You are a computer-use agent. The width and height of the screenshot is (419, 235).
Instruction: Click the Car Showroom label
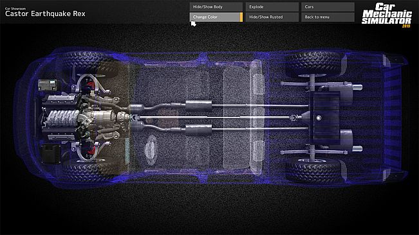coord(15,8)
